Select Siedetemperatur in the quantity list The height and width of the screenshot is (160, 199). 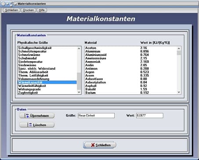pos(47,62)
